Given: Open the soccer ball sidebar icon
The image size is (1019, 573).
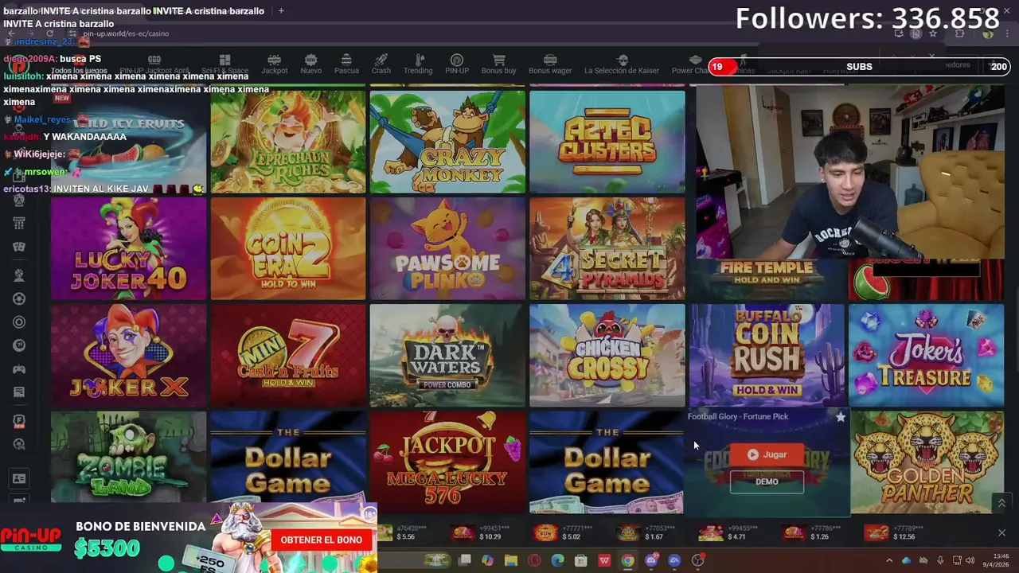Looking at the screenshot, I should click(x=19, y=298).
